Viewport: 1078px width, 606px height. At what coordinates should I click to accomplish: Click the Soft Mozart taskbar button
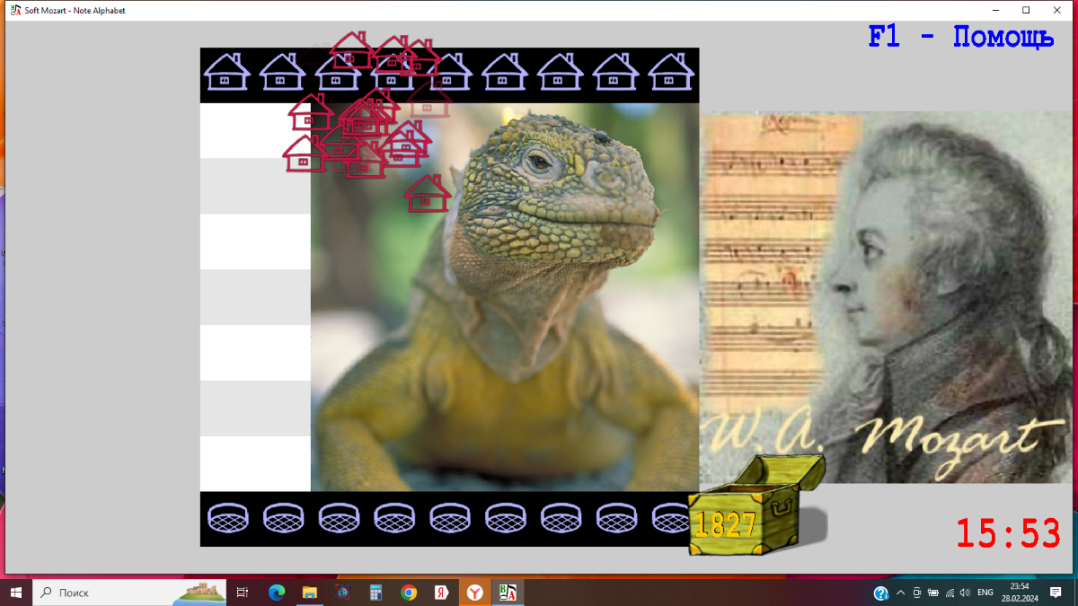(x=508, y=593)
